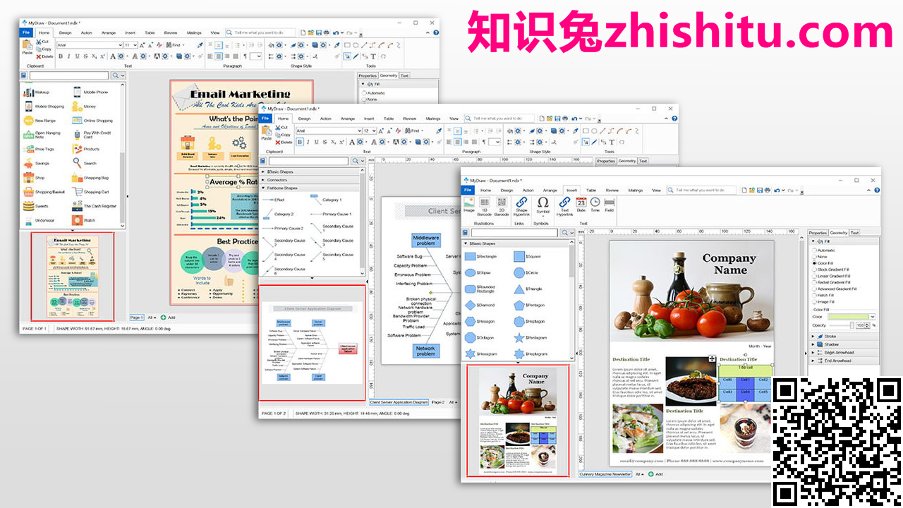Click Bold in the fishbone window ribbon

click(300, 142)
